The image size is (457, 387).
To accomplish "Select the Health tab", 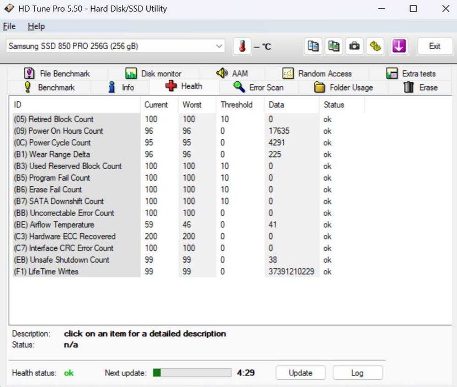I will click(x=184, y=86).
